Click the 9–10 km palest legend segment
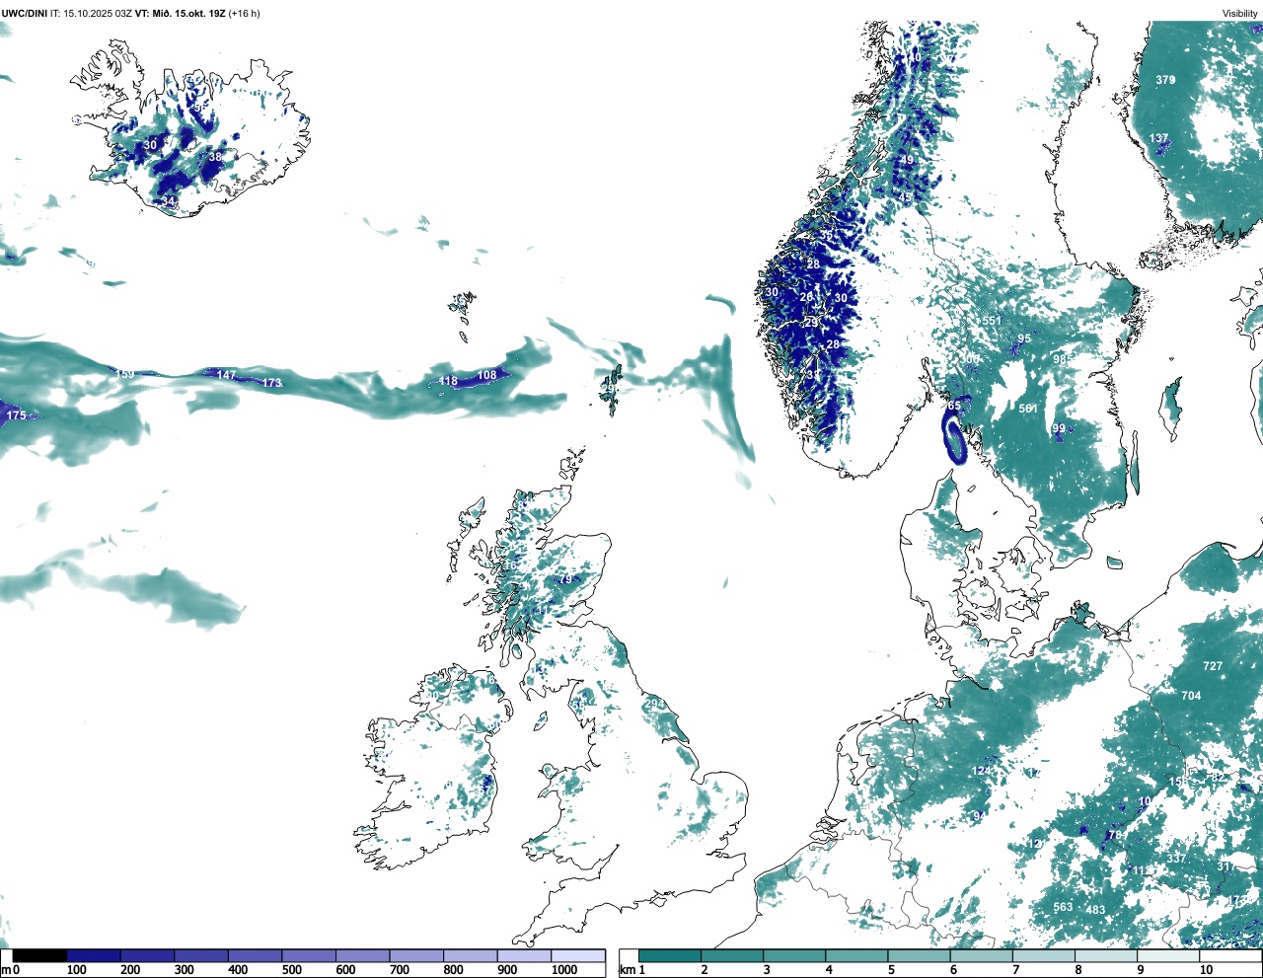This screenshot has height=978, width=1263. click(1170, 955)
